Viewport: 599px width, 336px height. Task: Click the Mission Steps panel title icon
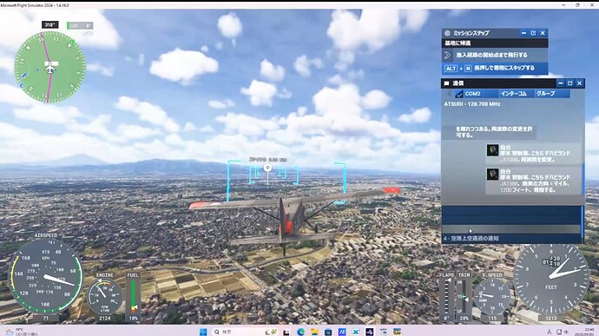pos(447,33)
